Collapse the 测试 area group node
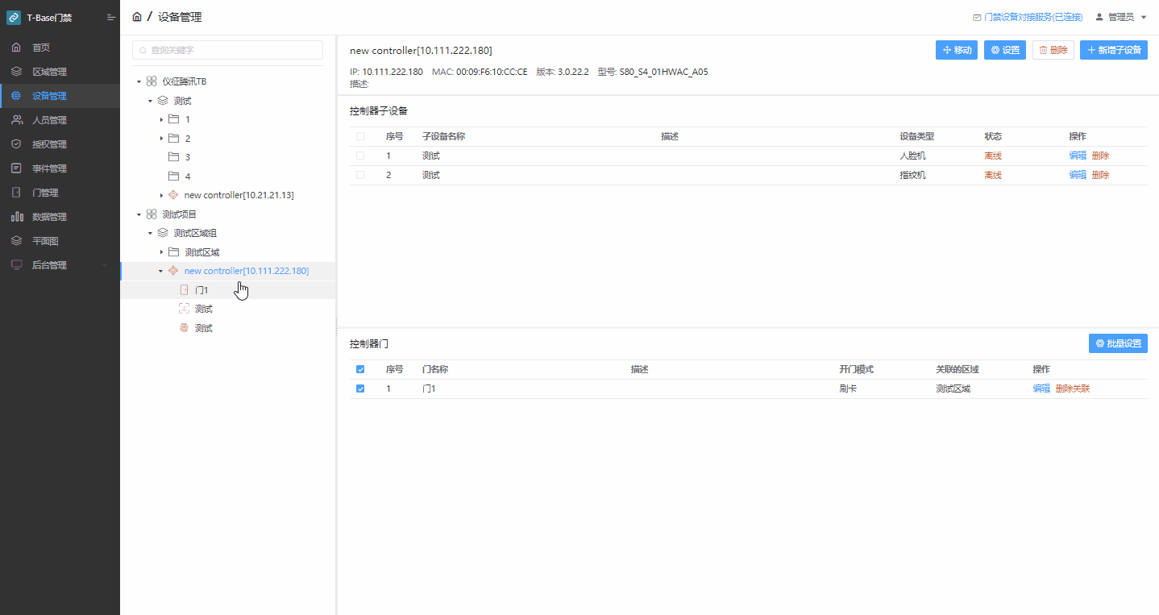This screenshot has height=615, width=1159. point(150,101)
